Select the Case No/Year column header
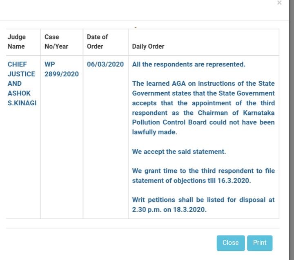 (56, 42)
